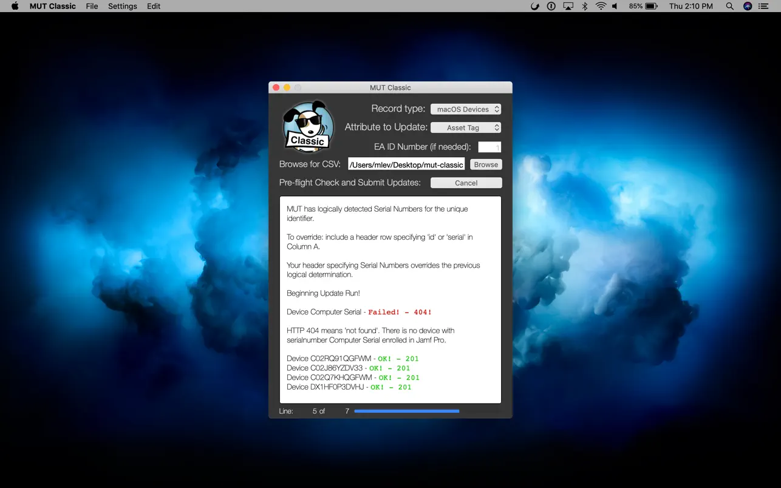Change Attribute to Update selection

pos(466,127)
